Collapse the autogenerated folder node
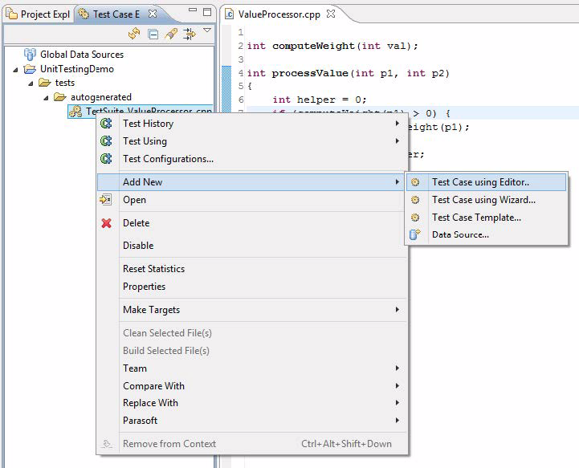This screenshot has height=468, width=579. pyautogui.click(x=46, y=98)
